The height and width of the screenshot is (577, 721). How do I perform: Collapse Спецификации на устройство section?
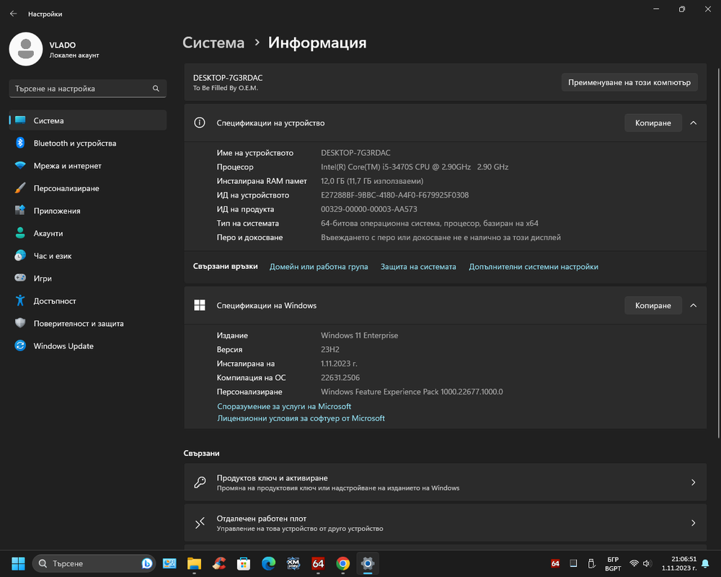(694, 123)
